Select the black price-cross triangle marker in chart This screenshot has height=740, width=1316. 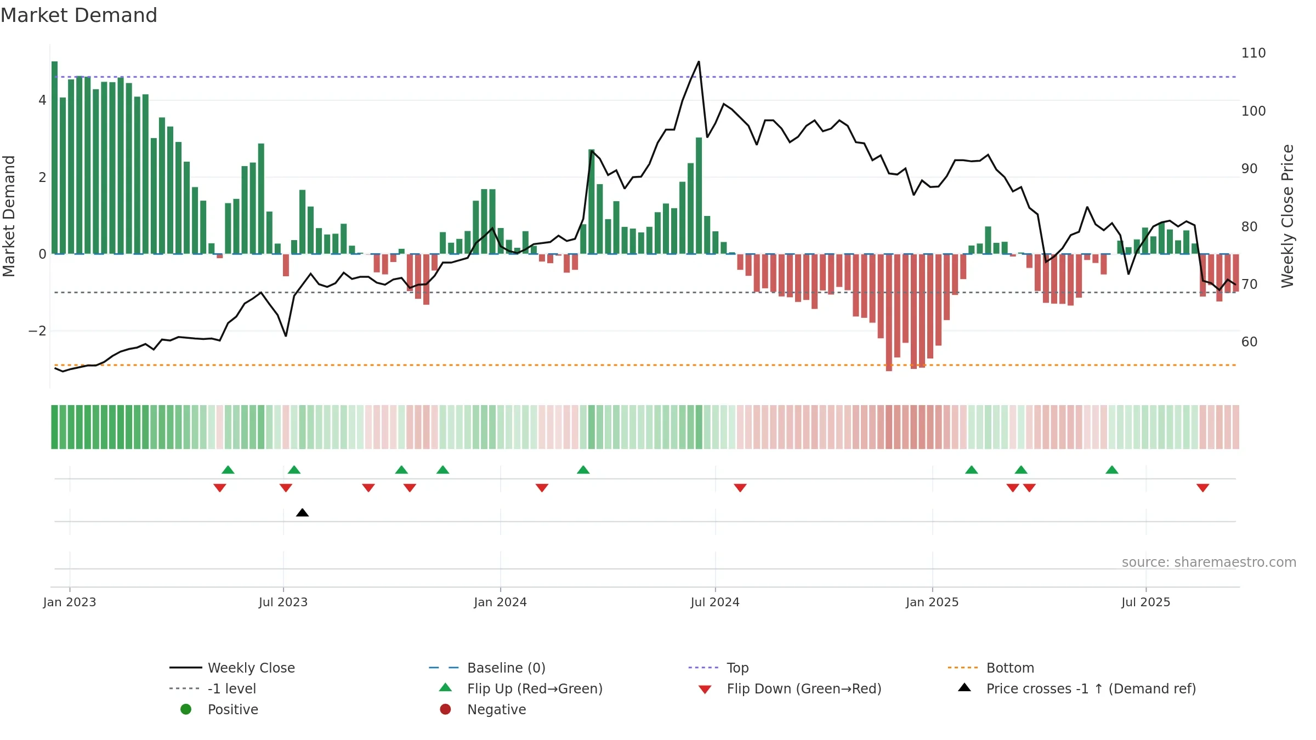[302, 513]
